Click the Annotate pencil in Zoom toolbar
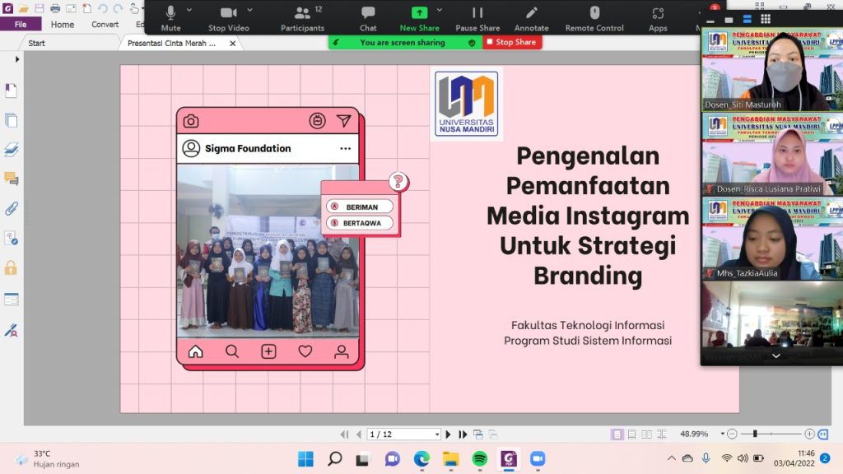This screenshot has height=474, width=843. 531,18
